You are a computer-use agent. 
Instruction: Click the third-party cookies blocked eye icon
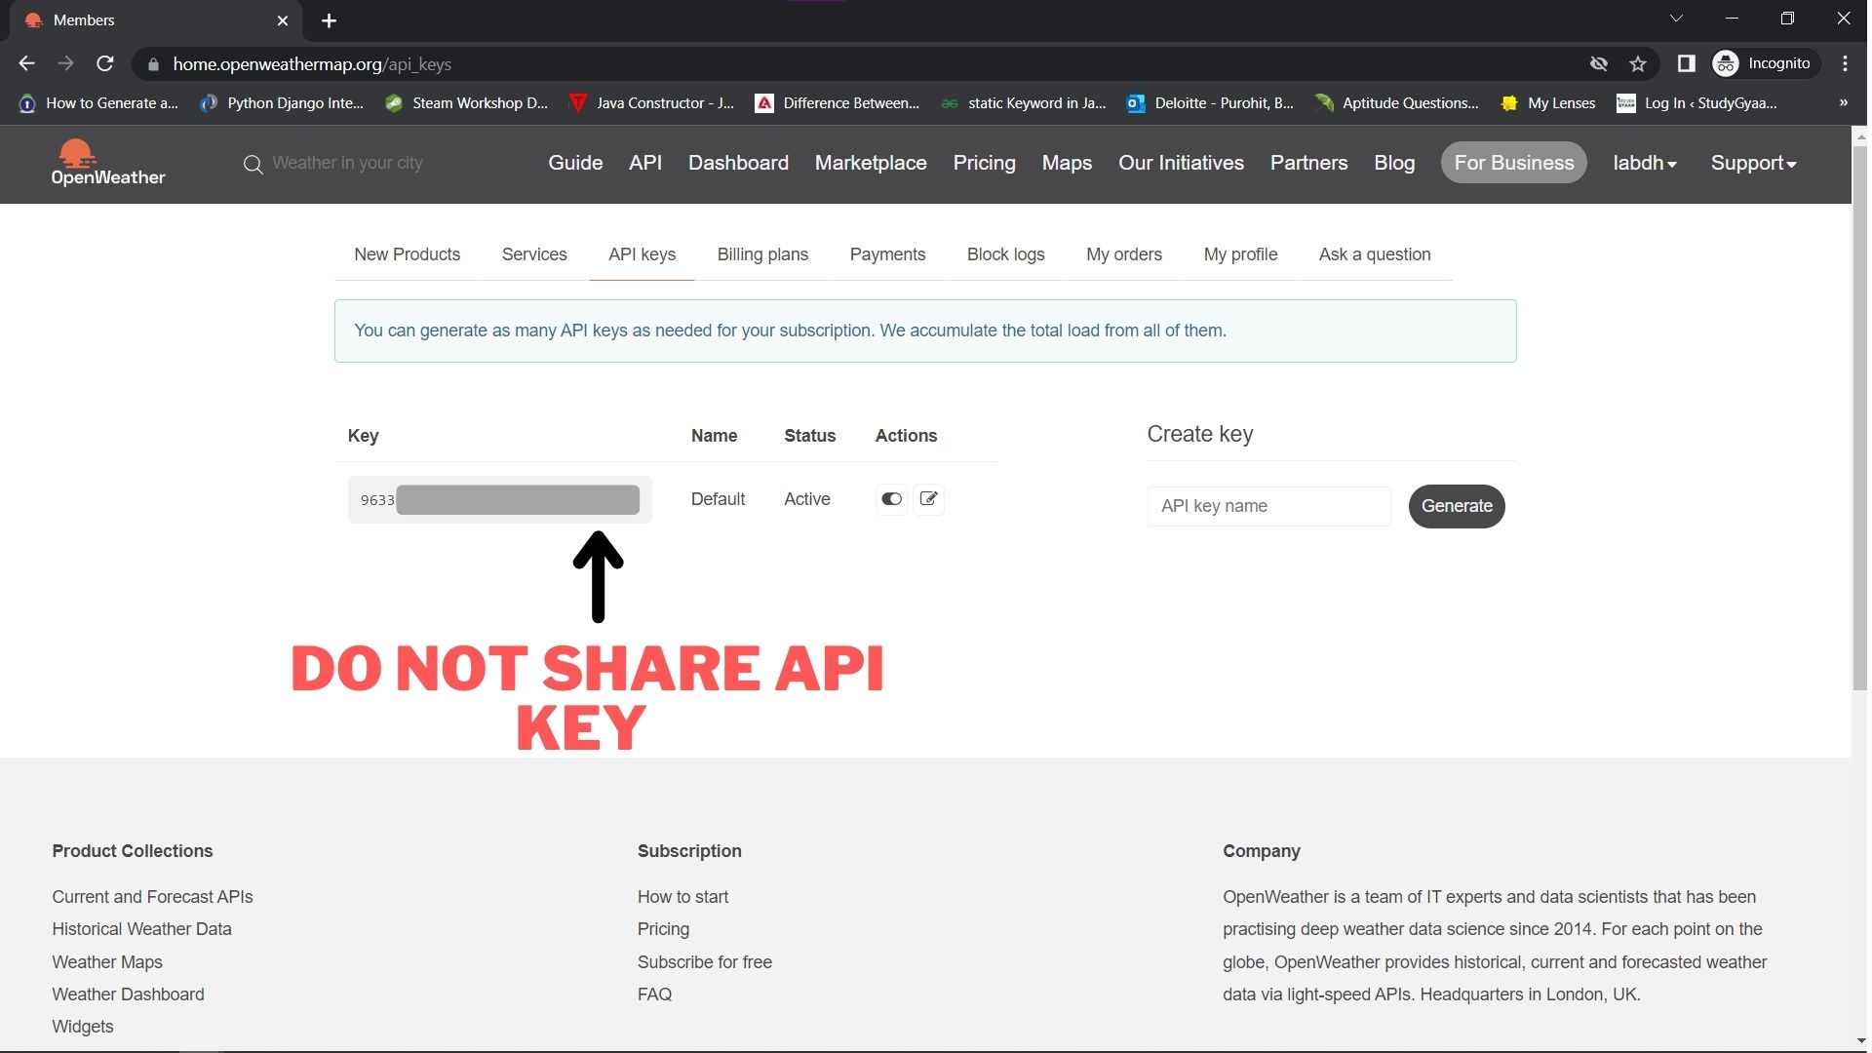coord(1599,63)
